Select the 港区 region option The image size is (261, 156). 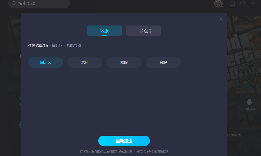pyautogui.click(x=85, y=63)
